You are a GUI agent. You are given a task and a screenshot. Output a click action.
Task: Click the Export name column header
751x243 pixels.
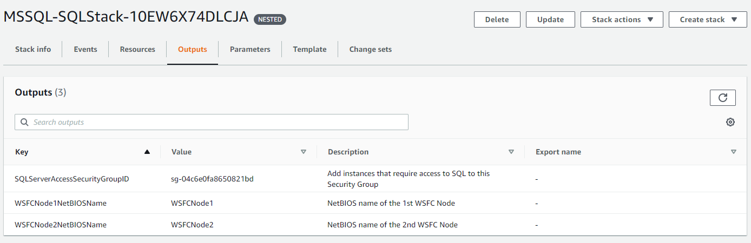pos(558,152)
